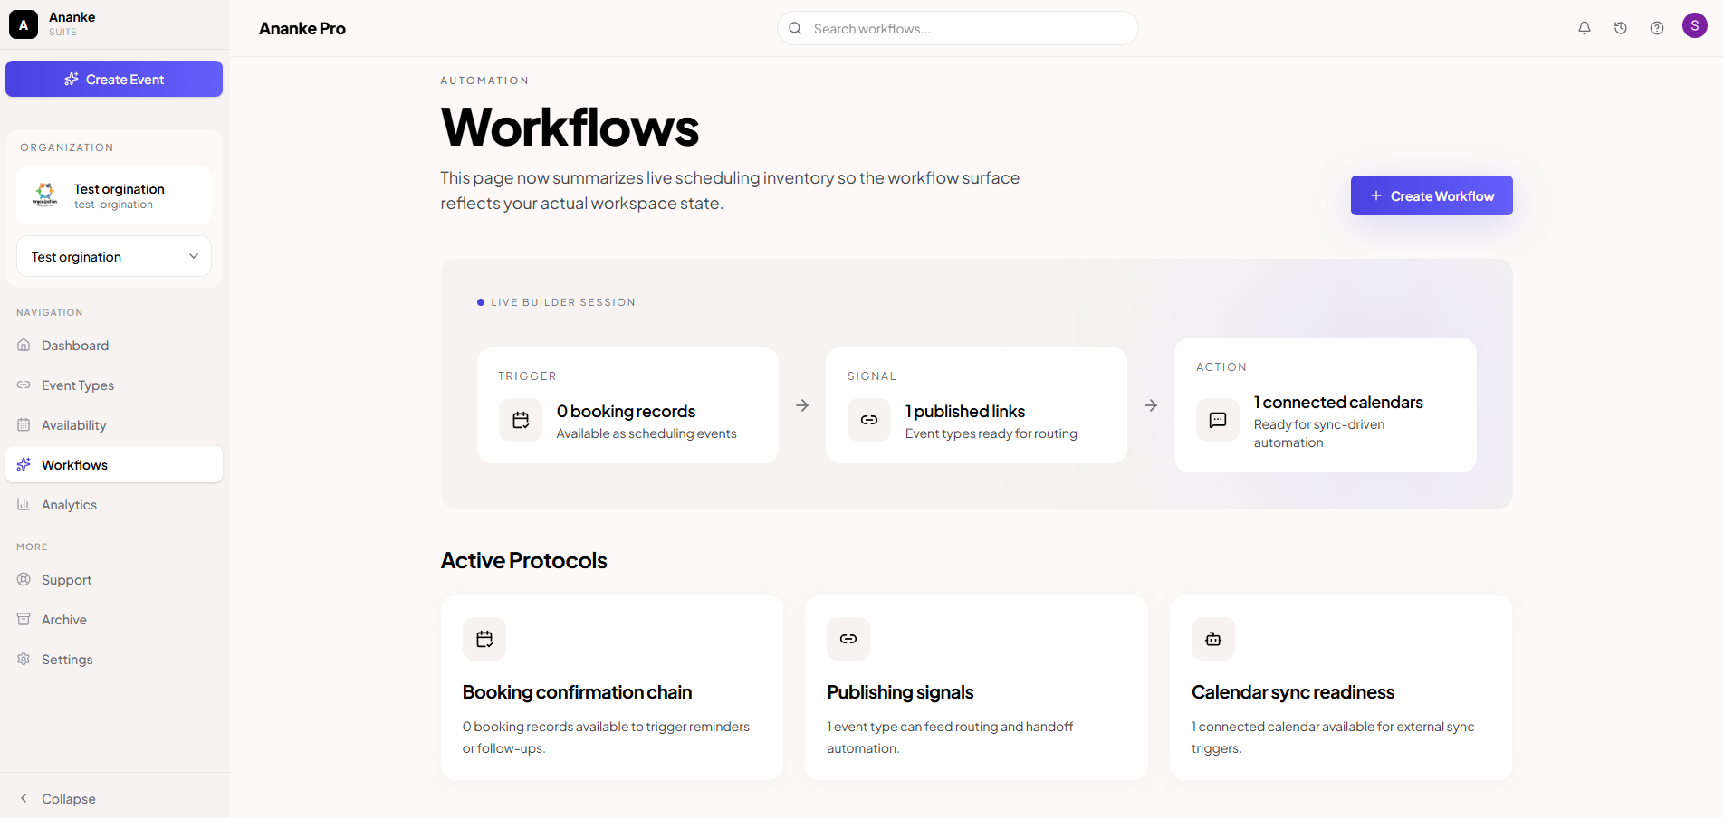1724x818 pixels.
Task: Click the Active Protocols heading
Action: click(523, 560)
